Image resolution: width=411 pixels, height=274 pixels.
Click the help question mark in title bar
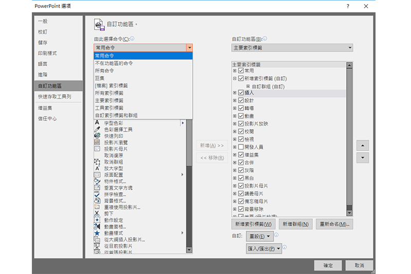(x=348, y=6)
